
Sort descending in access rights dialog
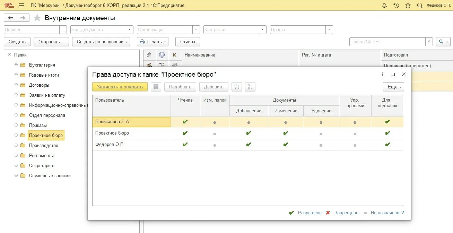coord(250,87)
